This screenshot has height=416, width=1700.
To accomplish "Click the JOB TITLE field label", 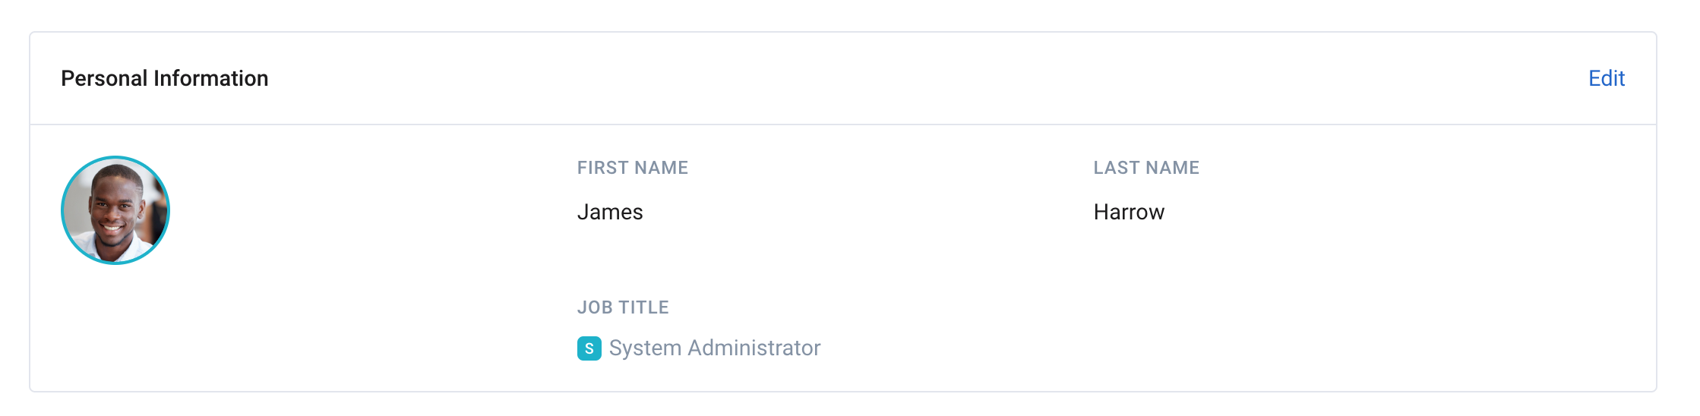I will (x=623, y=307).
